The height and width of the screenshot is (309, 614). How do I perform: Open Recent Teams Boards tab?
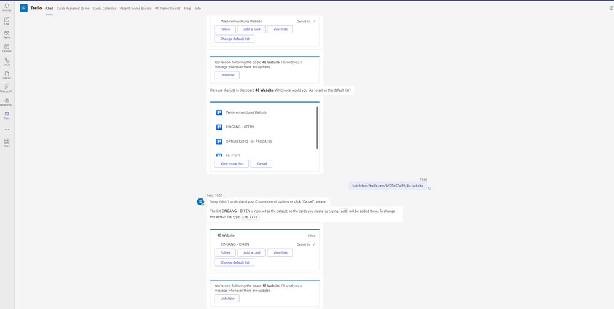point(135,8)
